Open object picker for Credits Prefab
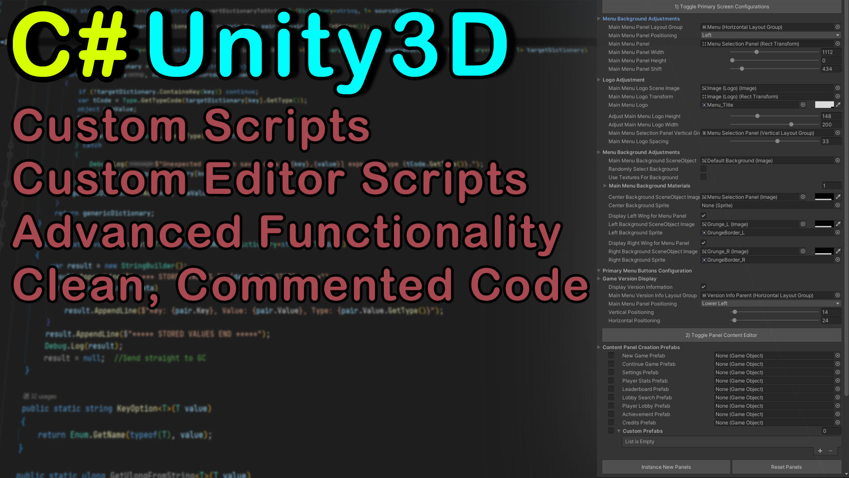The height and width of the screenshot is (478, 849). click(838, 423)
